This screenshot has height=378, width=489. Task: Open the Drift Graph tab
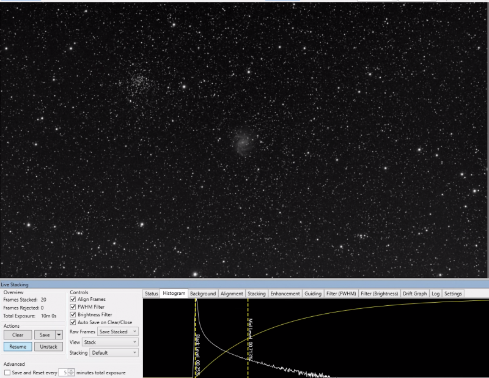pyautogui.click(x=415, y=294)
